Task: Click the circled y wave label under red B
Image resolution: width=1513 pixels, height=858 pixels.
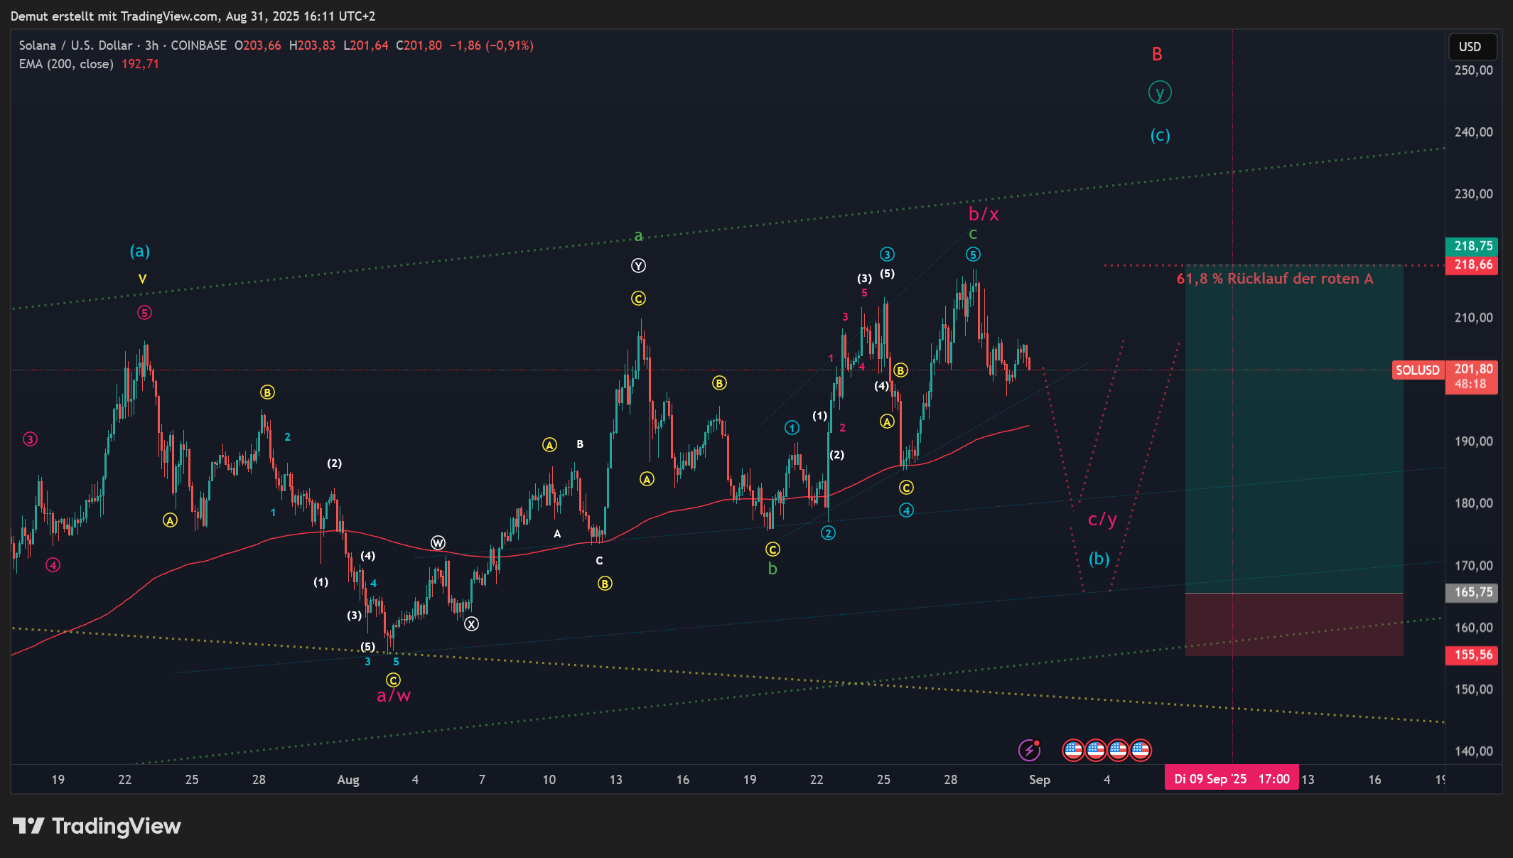Action: pyautogui.click(x=1160, y=92)
